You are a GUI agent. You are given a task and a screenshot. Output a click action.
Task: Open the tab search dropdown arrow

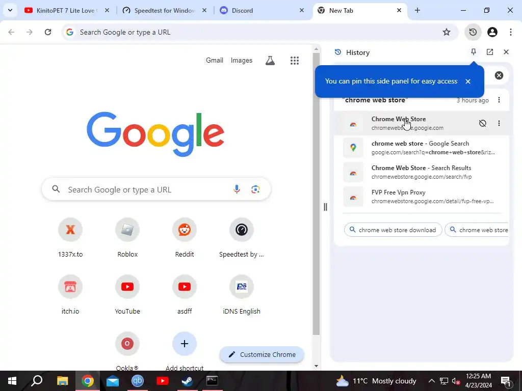(10, 10)
